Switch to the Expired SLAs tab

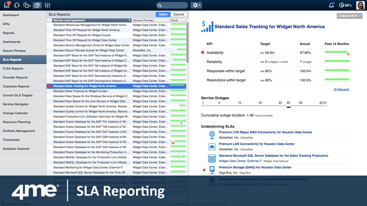click(x=179, y=14)
